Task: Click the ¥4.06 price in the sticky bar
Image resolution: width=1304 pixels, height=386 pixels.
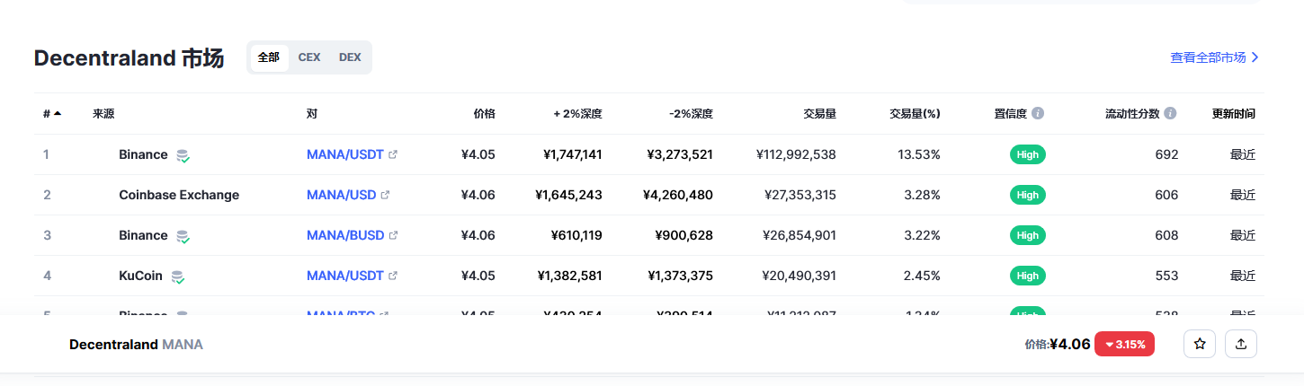Action: click(1070, 344)
